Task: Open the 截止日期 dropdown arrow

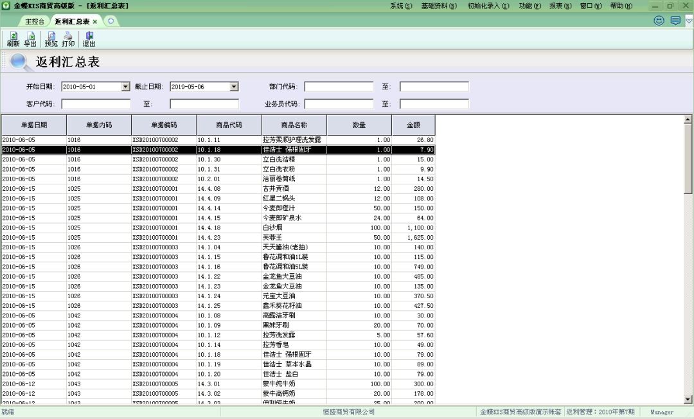Action: click(x=234, y=87)
